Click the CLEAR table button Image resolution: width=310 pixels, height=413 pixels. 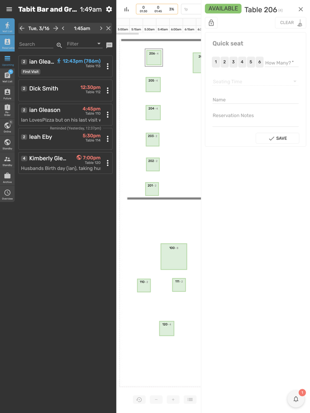[x=291, y=23]
